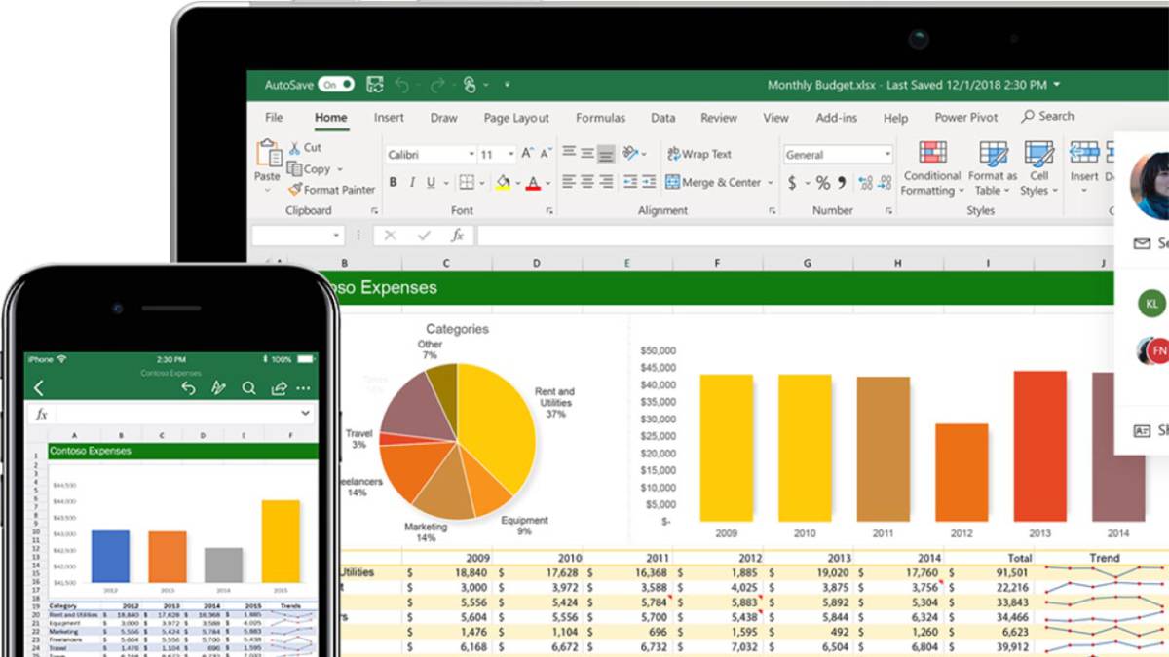1169x657 pixels.
Task: Click the red Font Color A
Action: coord(533,182)
